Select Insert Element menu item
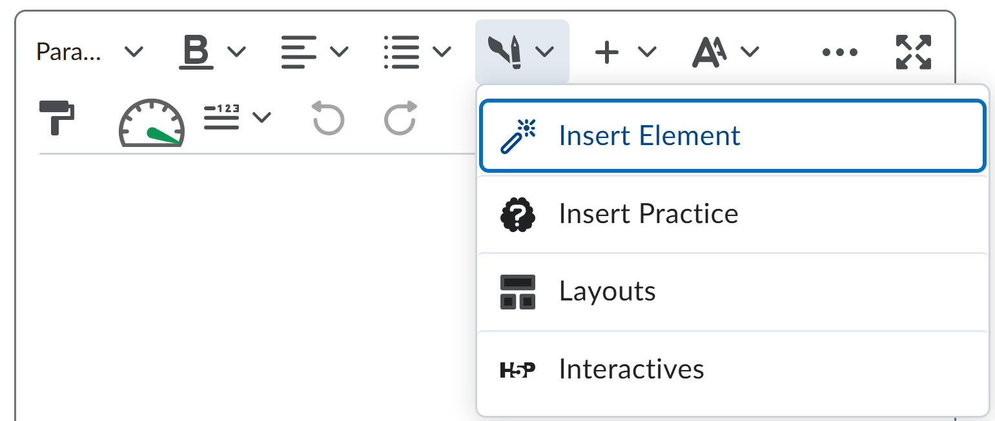The height and width of the screenshot is (421, 995). (x=733, y=136)
